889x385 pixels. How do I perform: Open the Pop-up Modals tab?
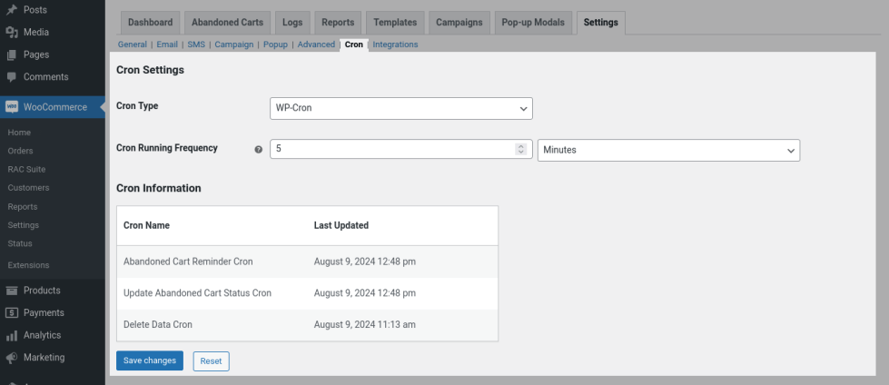pos(533,22)
